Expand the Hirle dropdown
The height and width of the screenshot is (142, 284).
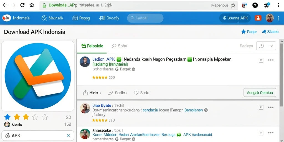(x=92, y=93)
